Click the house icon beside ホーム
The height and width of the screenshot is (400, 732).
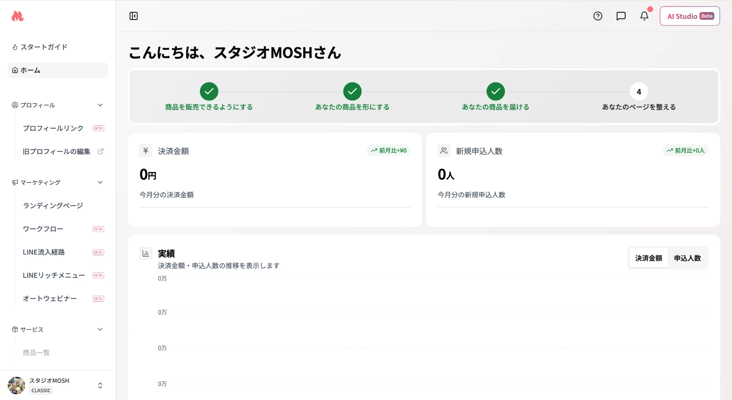click(15, 70)
